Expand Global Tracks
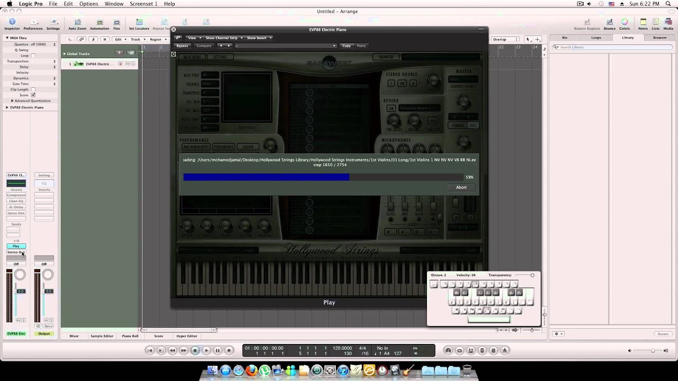 click(x=65, y=53)
